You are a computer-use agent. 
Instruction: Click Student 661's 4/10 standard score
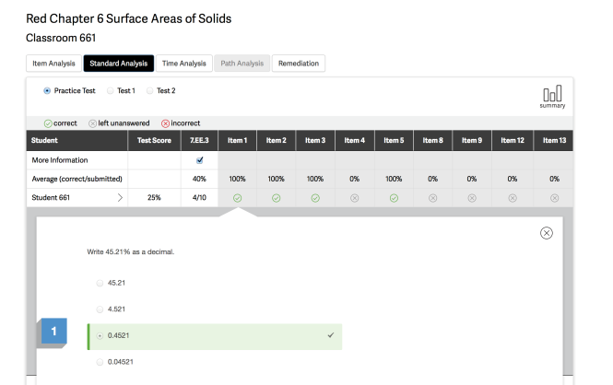pos(199,198)
